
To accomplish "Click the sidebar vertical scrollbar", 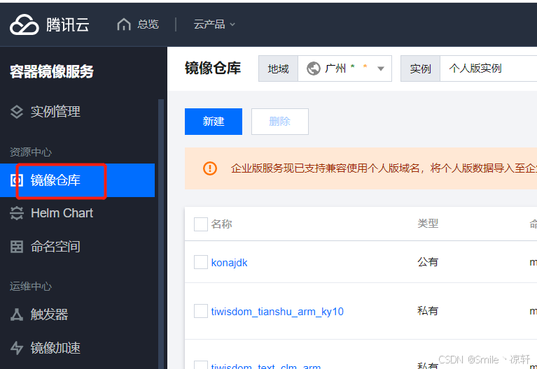I will (161, 234).
